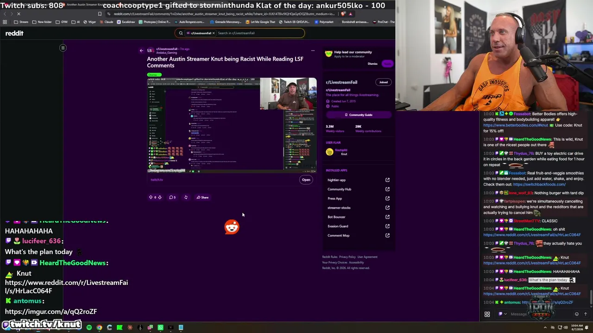Open the post overflow menu (three dots)

click(313, 50)
